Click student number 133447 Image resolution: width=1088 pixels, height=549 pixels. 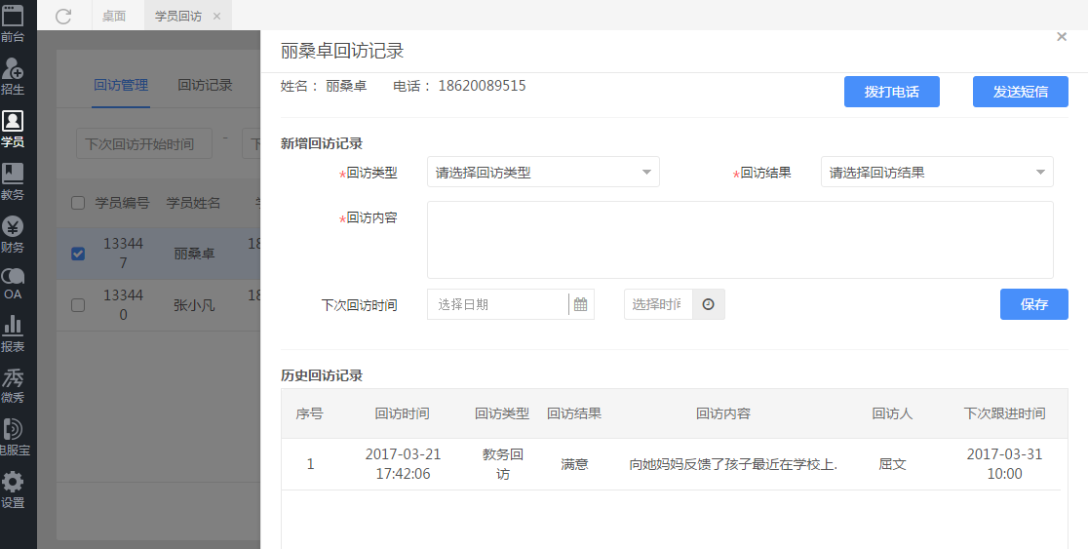click(124, 254)
